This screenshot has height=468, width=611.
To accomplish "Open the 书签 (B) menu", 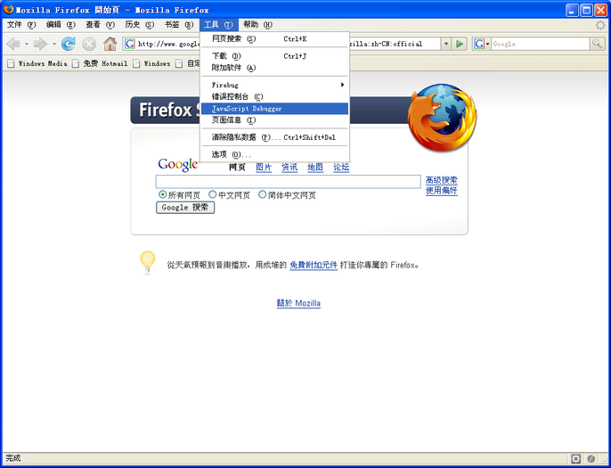I will (179, 25).
